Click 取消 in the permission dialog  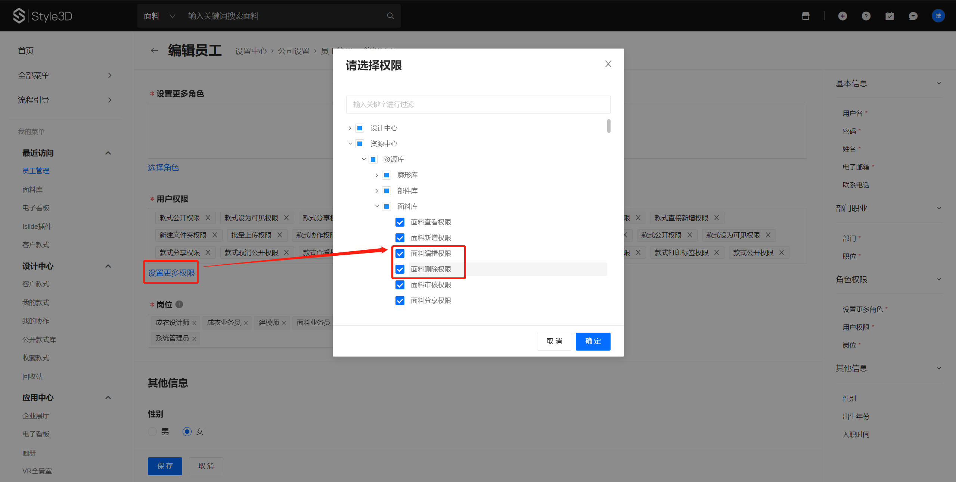click(554, 341)
